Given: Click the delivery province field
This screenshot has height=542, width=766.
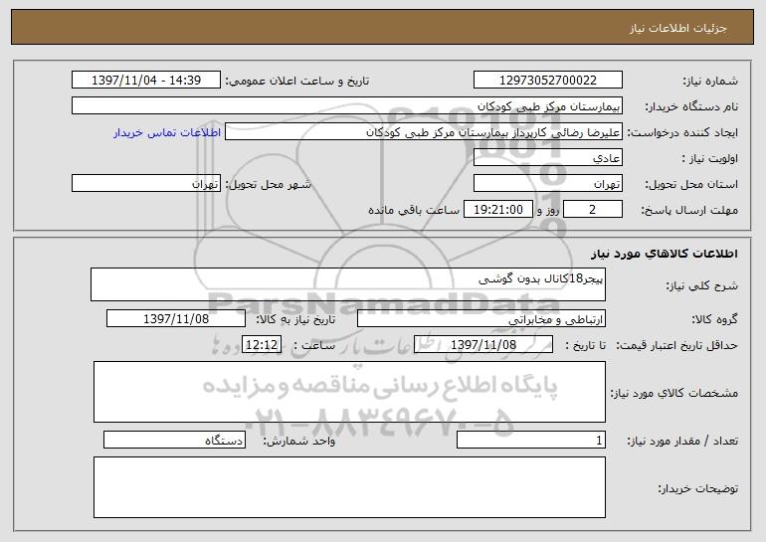Looking at the screenshot, I should pos(547,184).
